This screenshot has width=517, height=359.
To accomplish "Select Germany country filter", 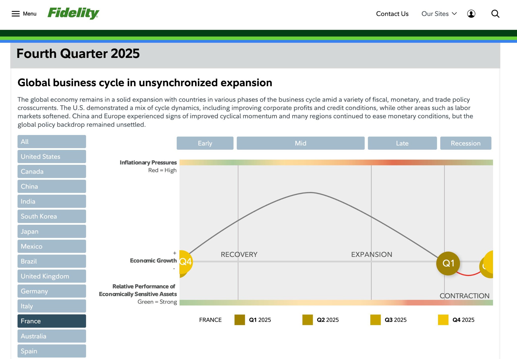I will 51,291.
